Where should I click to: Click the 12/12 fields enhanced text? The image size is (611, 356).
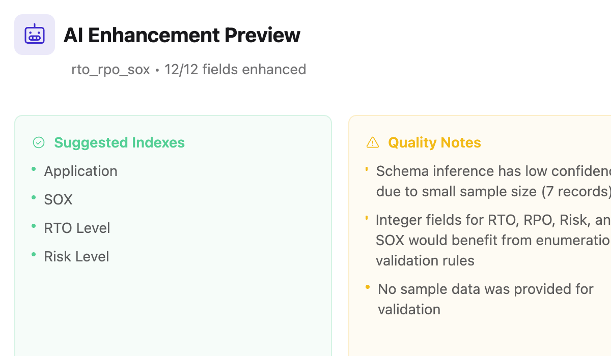(235, 69)
